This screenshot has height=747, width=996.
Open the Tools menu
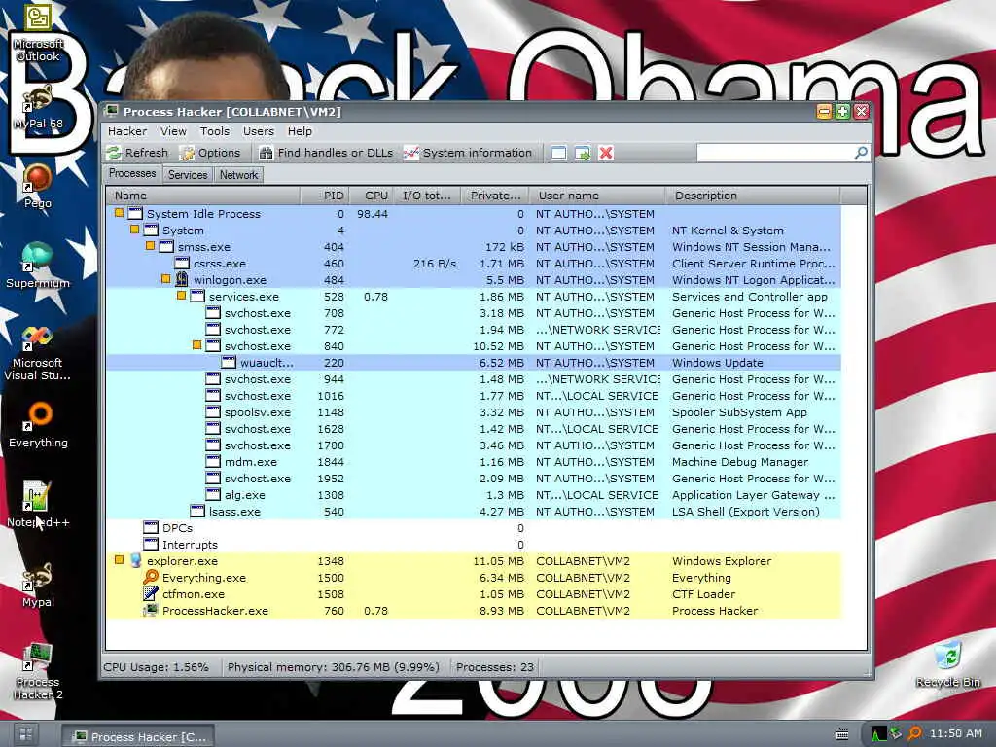(x=215, y=131)
